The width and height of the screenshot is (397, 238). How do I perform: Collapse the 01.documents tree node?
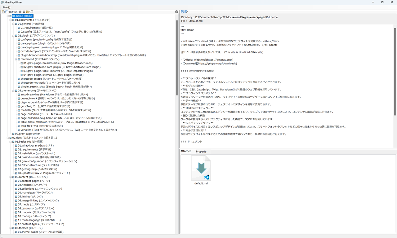point(10,20)
